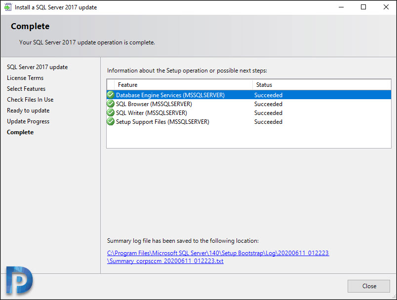Select the SQL Browser (MSSQLSERVER) row
Screen dimensions: 397x300
coord(249,104)
